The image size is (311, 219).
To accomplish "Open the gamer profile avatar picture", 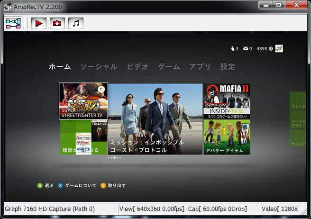I will pos(279,48).
